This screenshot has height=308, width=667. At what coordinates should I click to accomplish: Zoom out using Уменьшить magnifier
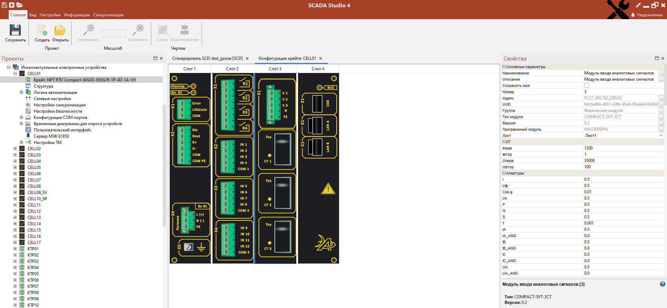[x=88, y=30]
